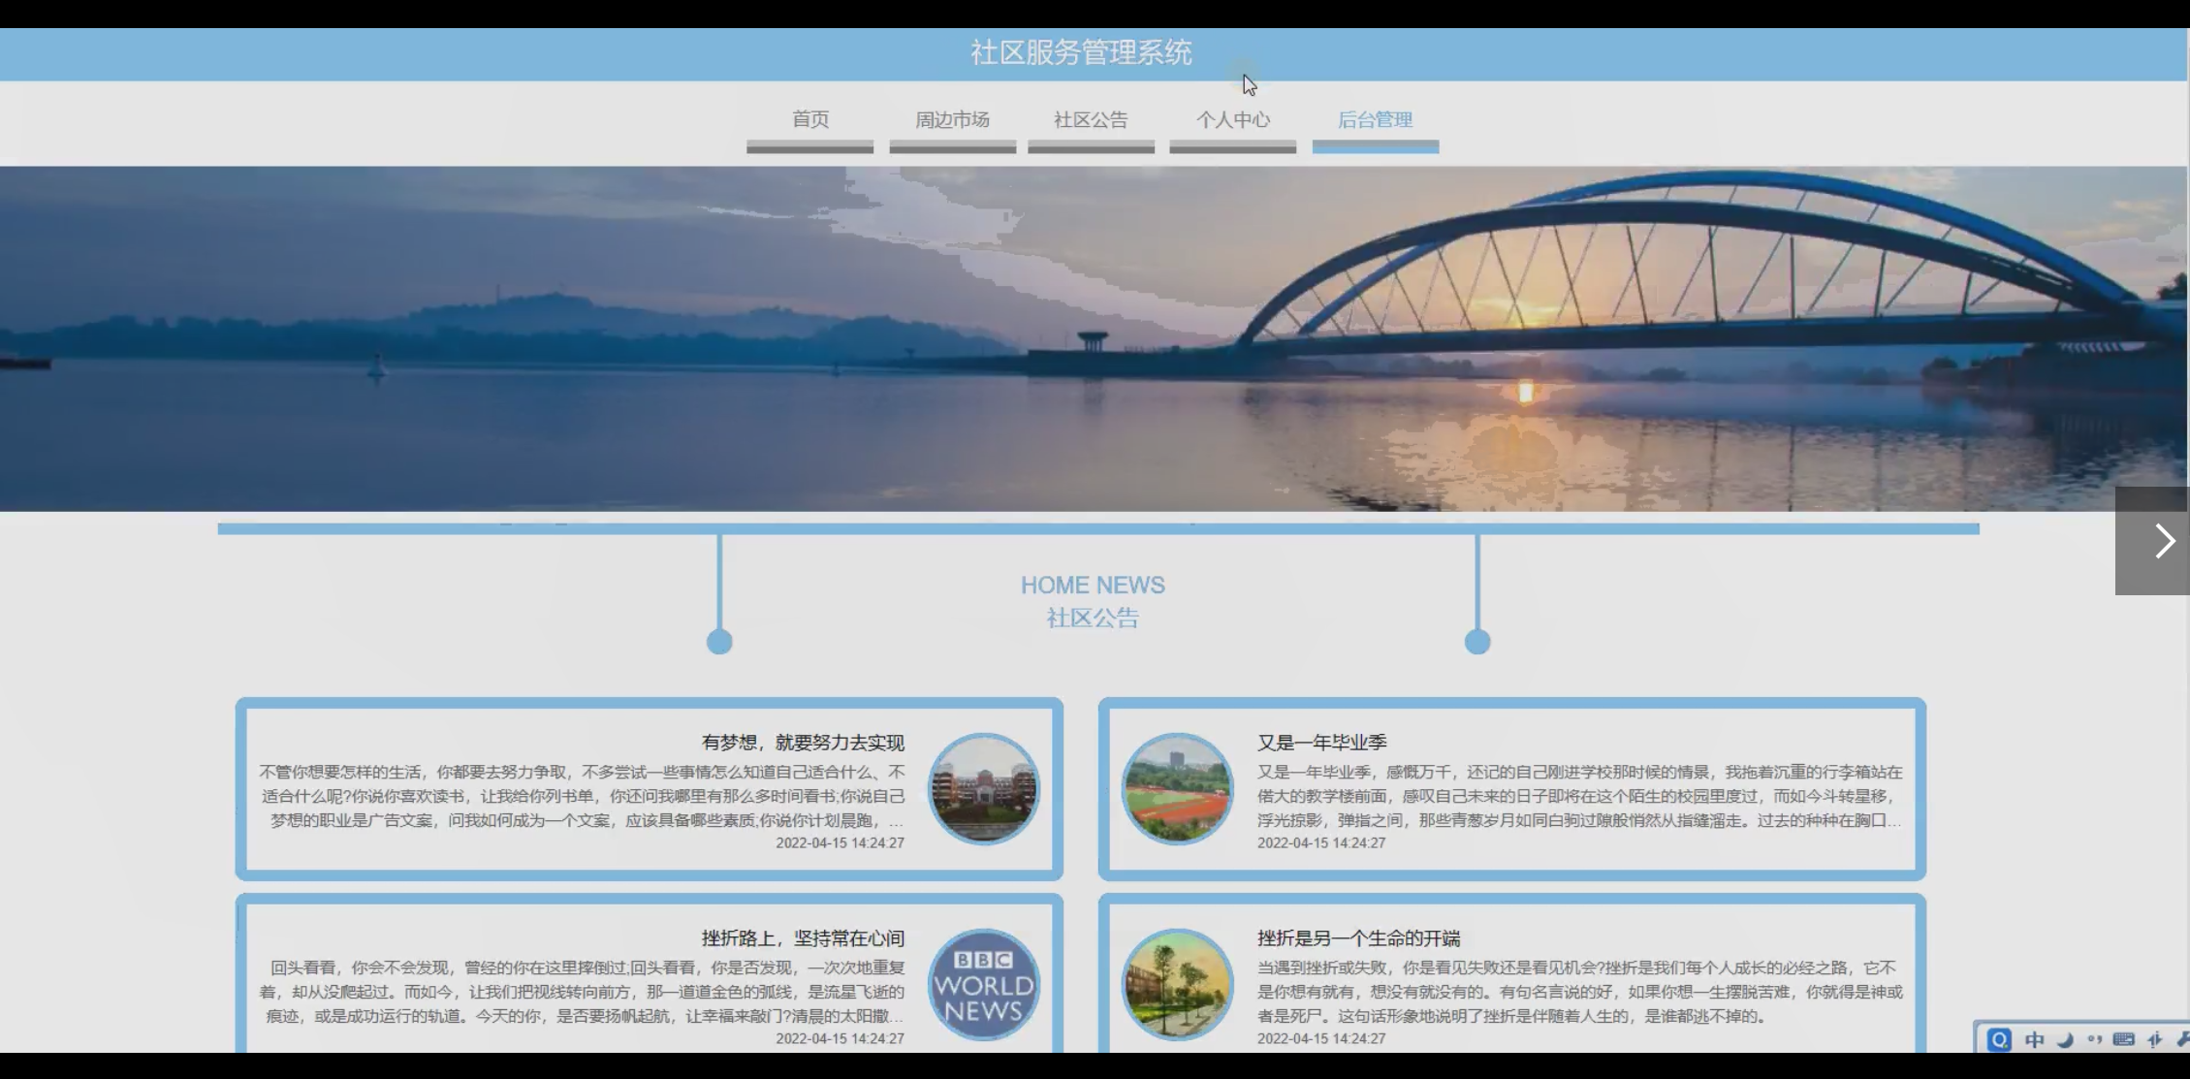Image resolution: width=2190 pixels, height=1079 pixels.
Task: Click the school building thumbnail in the first announcement
Action: tap(983, 789)
